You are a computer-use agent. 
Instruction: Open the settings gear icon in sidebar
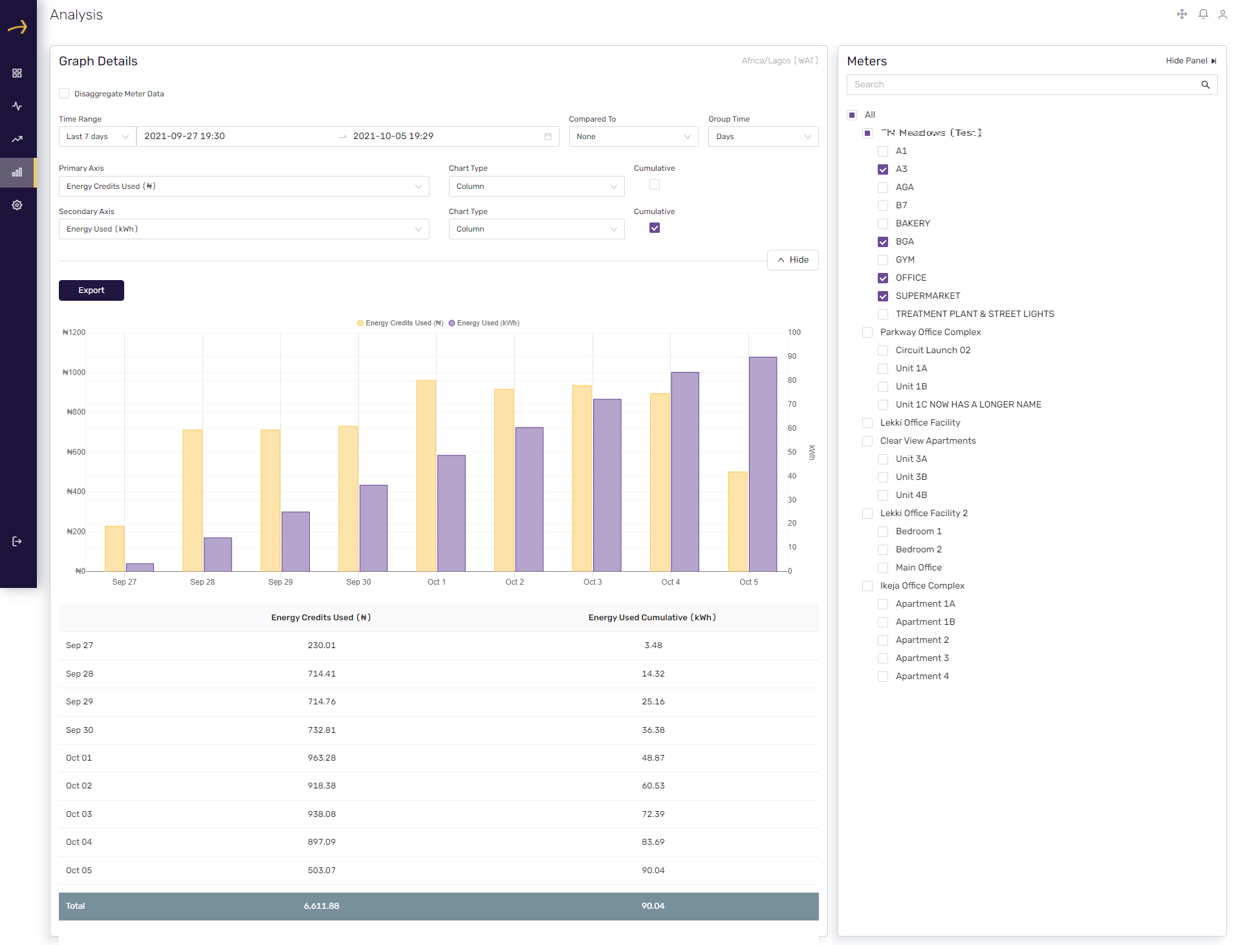tap(17, 205)
